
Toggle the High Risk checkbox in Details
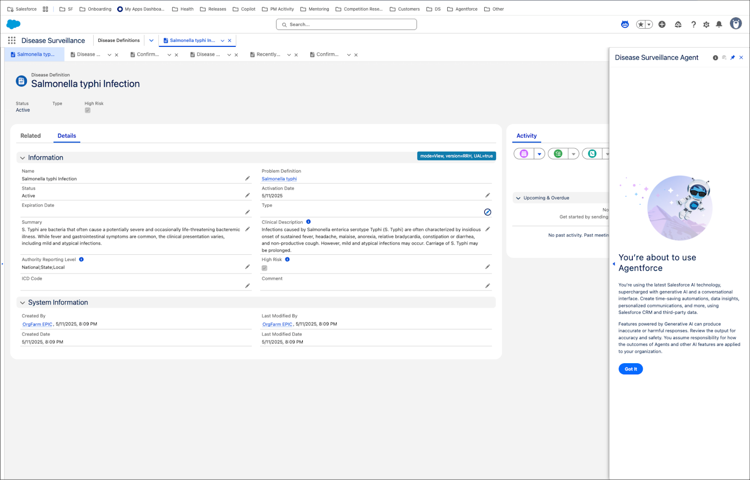(x=264, y=268)
